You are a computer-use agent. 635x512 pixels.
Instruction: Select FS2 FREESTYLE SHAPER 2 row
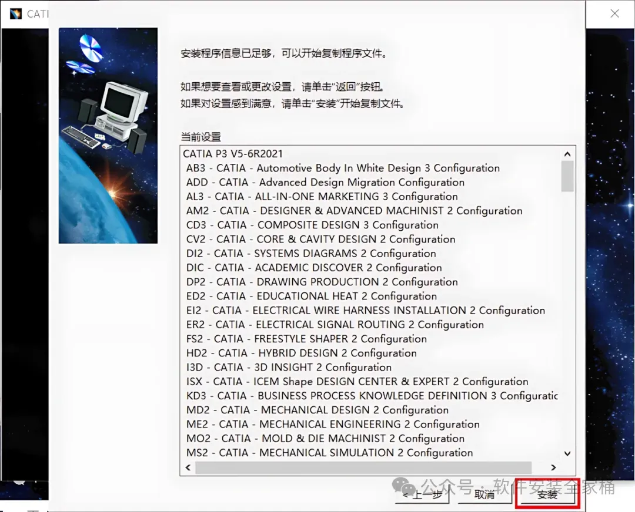pos(306,339)
